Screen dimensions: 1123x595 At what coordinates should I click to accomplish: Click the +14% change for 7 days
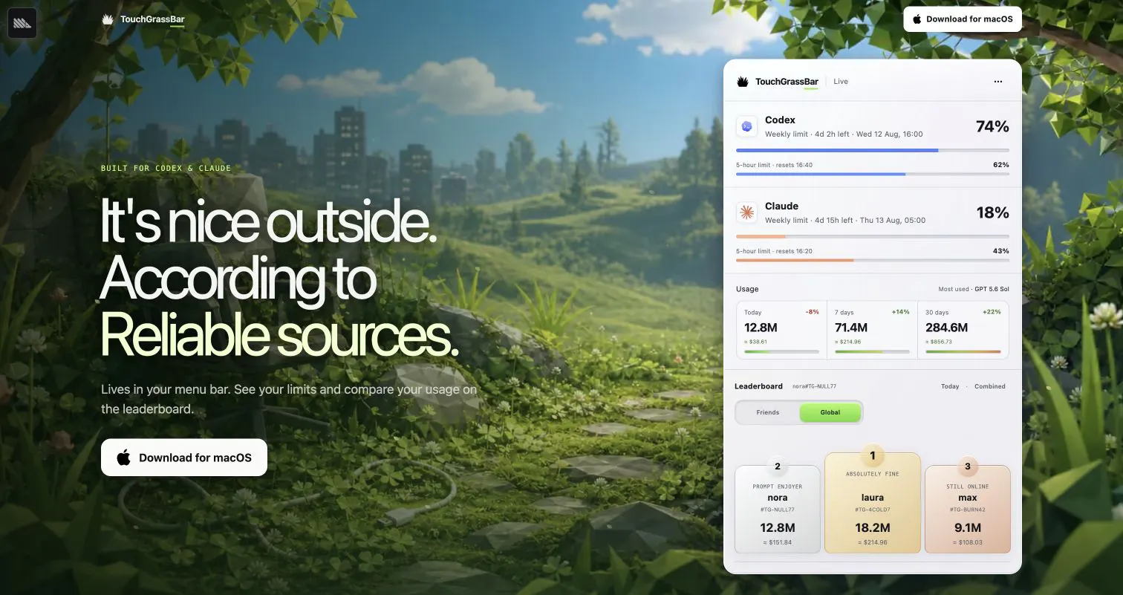click(901, 312)
